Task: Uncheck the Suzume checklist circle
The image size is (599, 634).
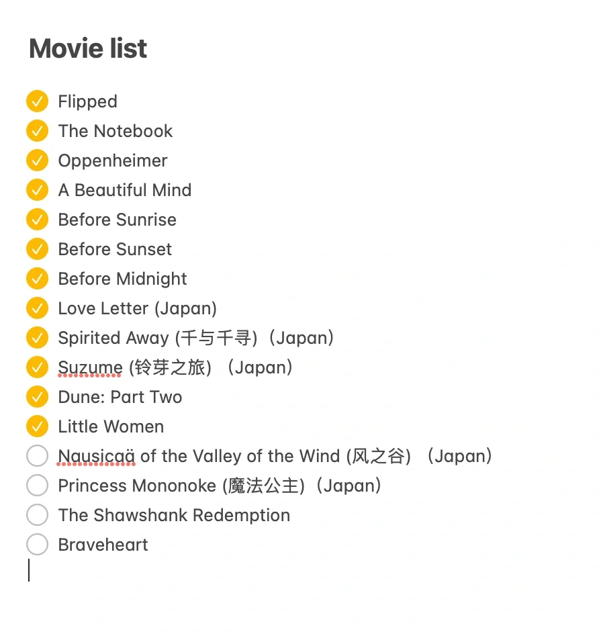Action: pyautogui.click(x=37, y=367)
